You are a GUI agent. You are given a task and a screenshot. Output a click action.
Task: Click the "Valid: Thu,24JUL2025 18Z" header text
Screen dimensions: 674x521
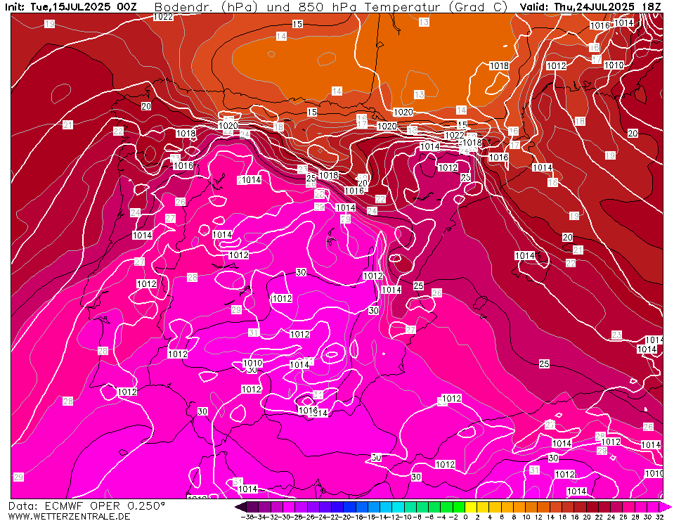590,6
